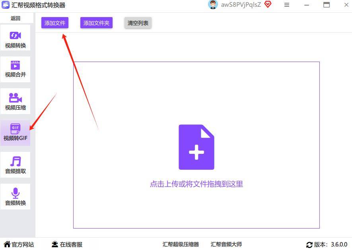Open the 视频压缩 video compression tool
The height and width of the screenshot is (250, 352).
(16, 102)
